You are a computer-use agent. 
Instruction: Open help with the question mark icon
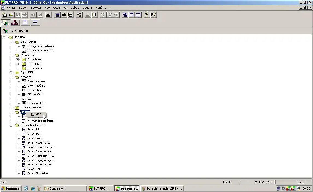point(147,15)
